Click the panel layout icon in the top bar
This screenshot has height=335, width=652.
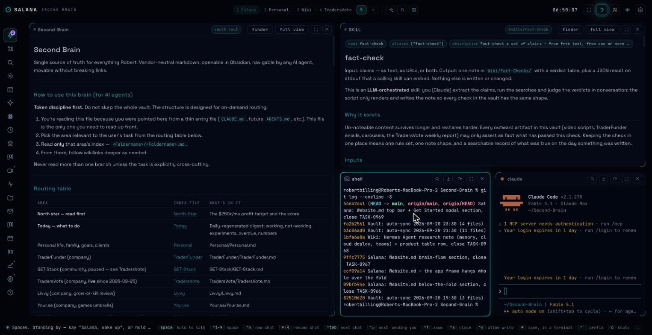coord(414,10)
